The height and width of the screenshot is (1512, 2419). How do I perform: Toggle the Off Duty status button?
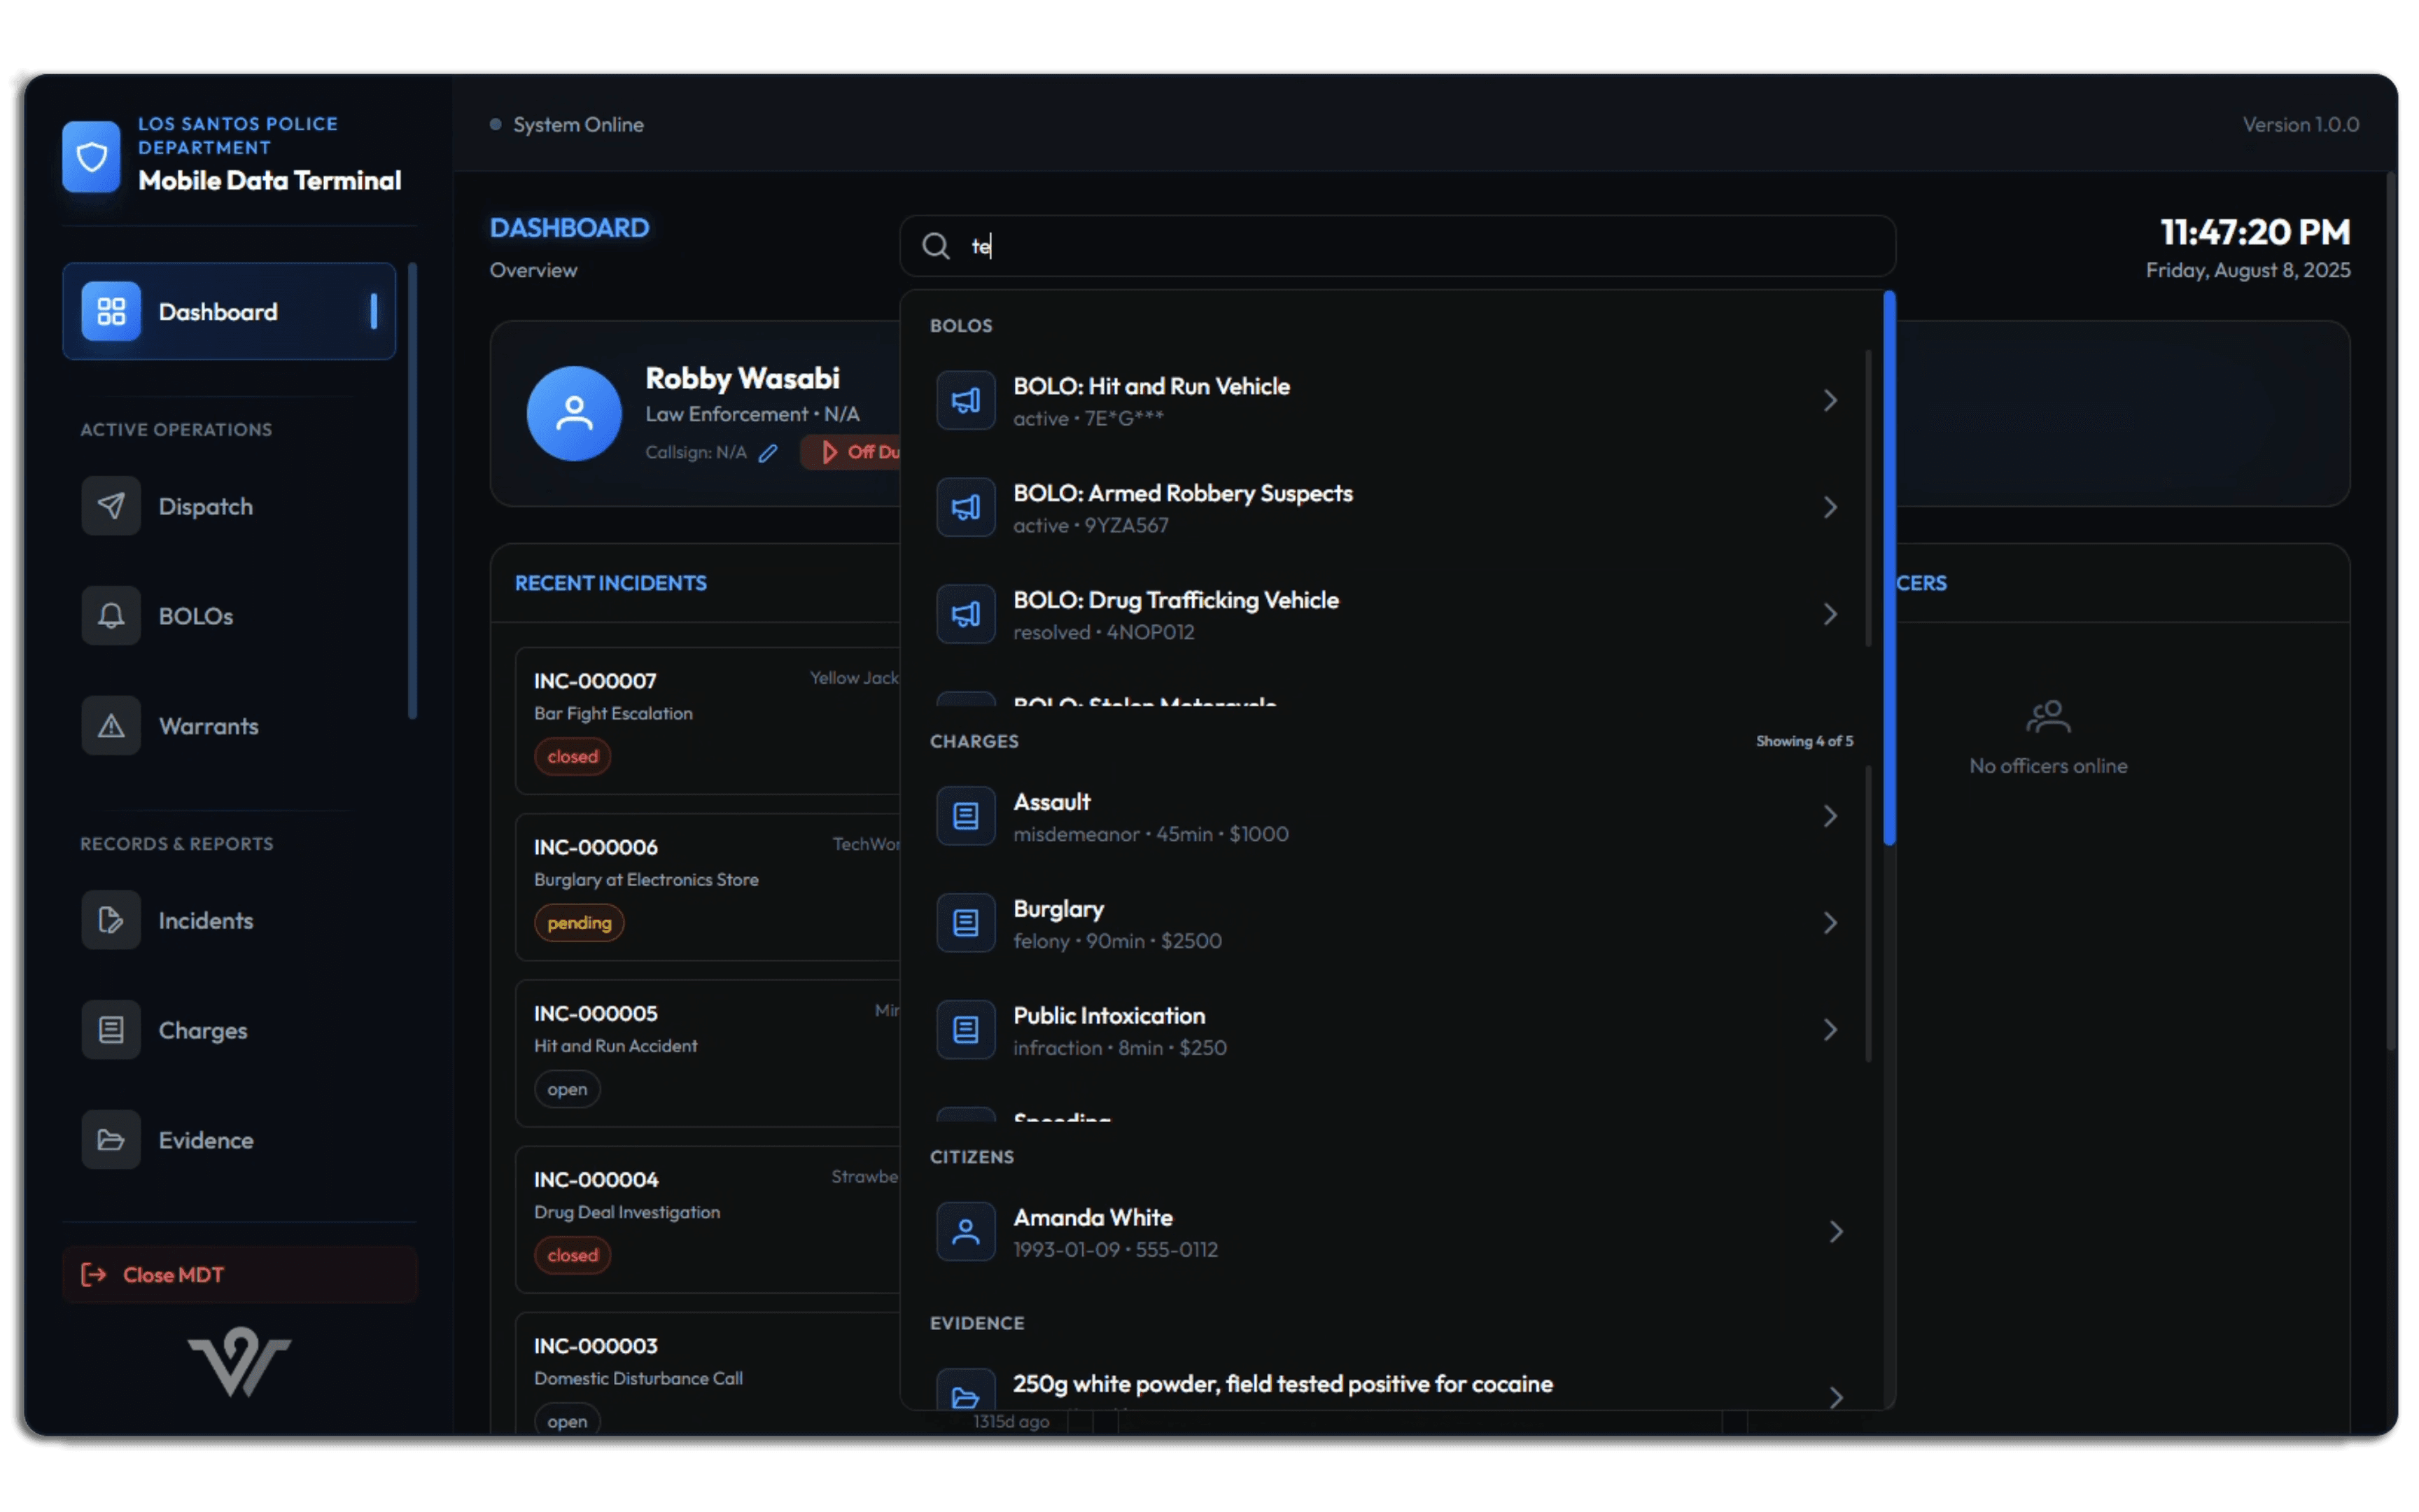click(852, 453)
